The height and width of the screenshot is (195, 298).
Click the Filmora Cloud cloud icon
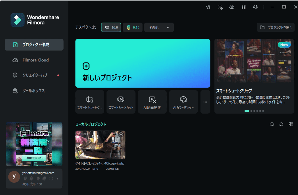coord(15,60)
